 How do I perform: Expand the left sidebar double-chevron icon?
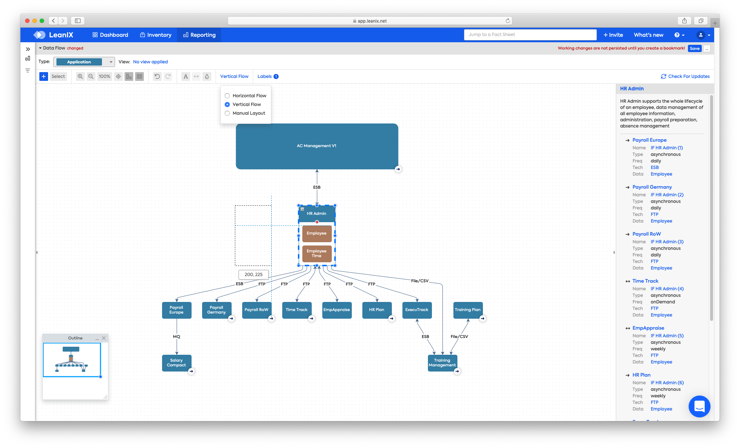(28, 49)
